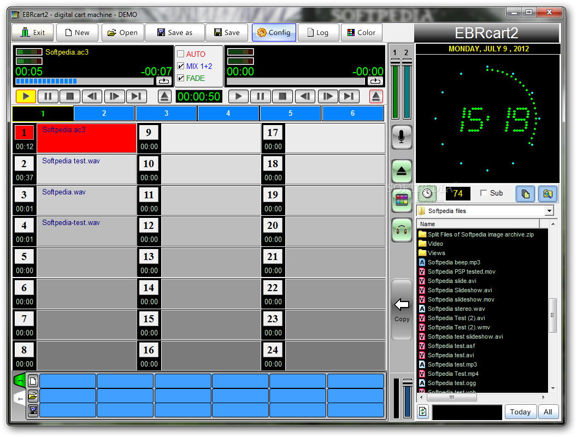
Task: Click player 1 progress bar
Action: click(x=84, y=81)
